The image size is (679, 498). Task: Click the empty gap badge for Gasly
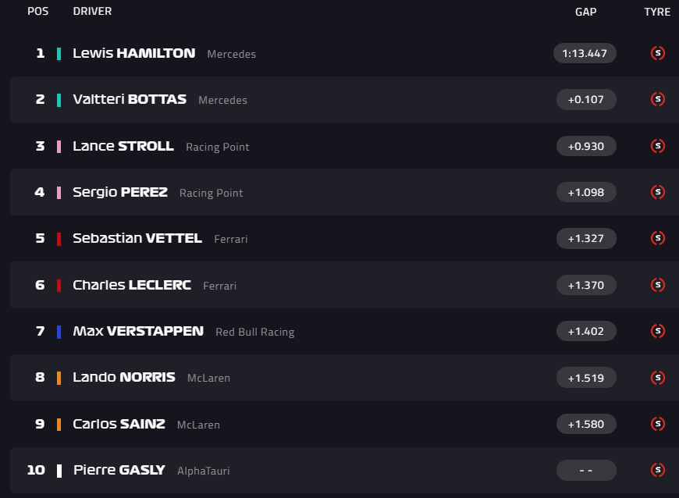586,470
